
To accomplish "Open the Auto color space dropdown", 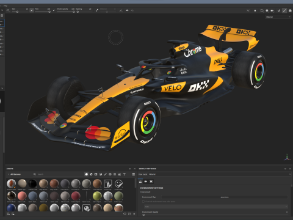I will coord(216,207).
